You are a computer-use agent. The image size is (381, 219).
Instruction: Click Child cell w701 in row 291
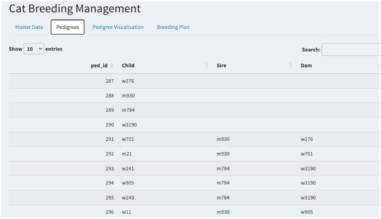click(x=128, y=139)
